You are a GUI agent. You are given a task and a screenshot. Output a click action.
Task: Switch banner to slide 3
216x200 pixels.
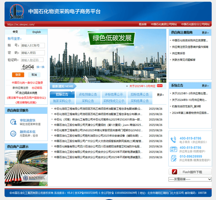pyautogui.click(x=164, y=81)
